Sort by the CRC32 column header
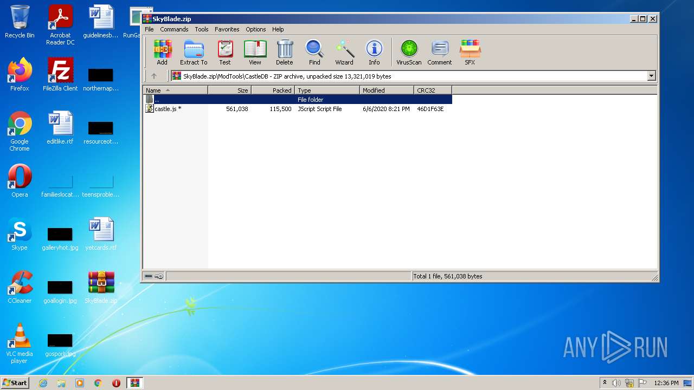 [x=433, y=90]
